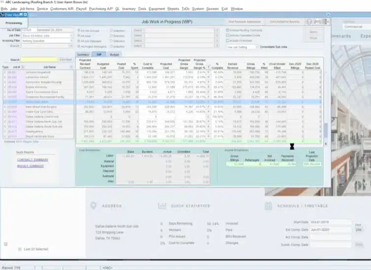Select the All Job Groups radio button
The width and height of the screenshot is (371, 270).
pos(78,30)
